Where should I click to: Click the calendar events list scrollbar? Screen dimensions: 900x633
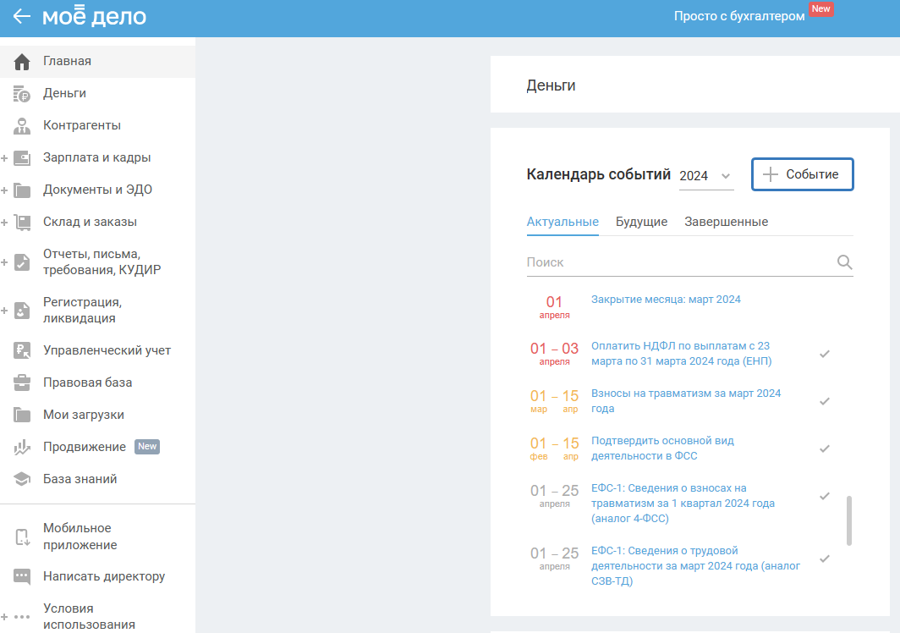pyautogui.click(x=849, y=520)
